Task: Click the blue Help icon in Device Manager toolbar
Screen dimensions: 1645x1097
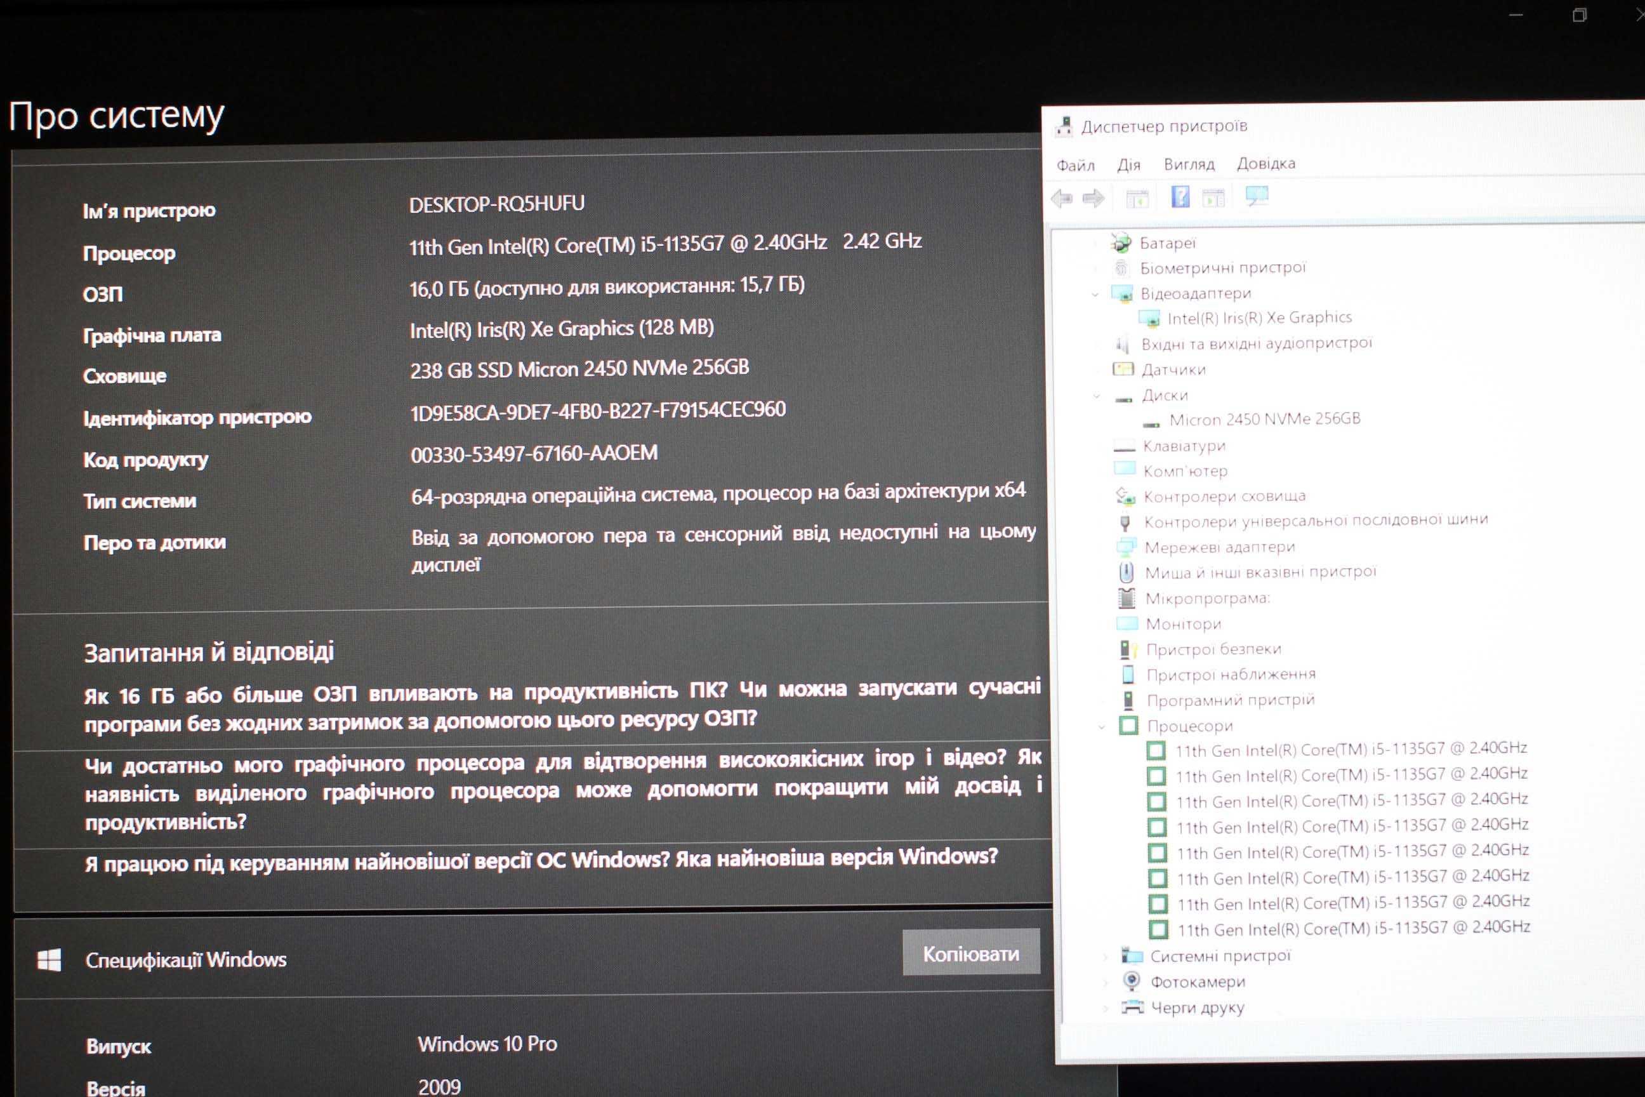Action: 1180,197
